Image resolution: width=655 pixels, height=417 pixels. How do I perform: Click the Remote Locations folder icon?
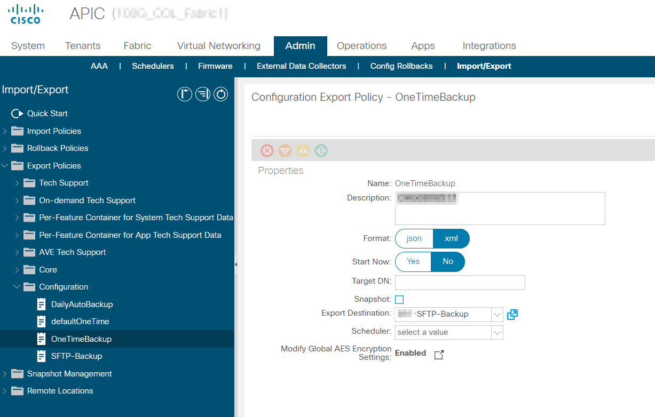(18, 391)
